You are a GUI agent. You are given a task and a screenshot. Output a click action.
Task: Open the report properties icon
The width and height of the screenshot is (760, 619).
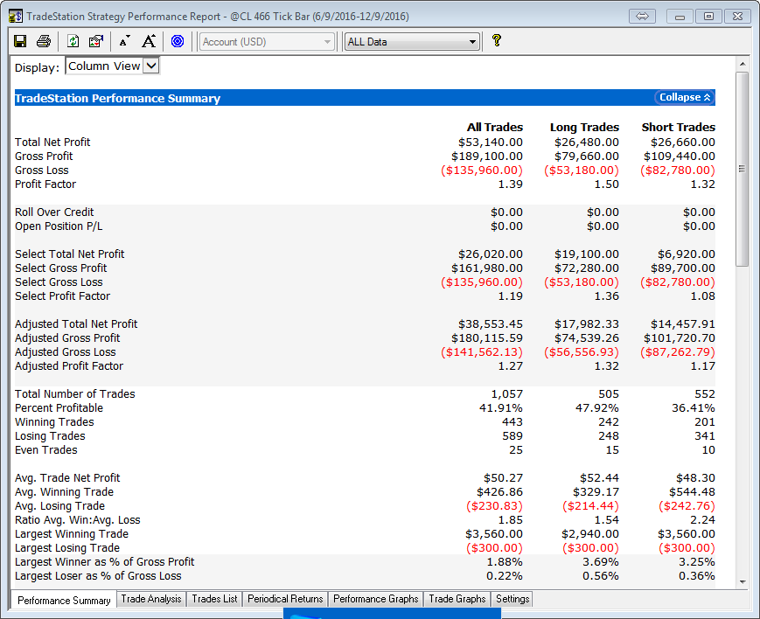point(96,41)
